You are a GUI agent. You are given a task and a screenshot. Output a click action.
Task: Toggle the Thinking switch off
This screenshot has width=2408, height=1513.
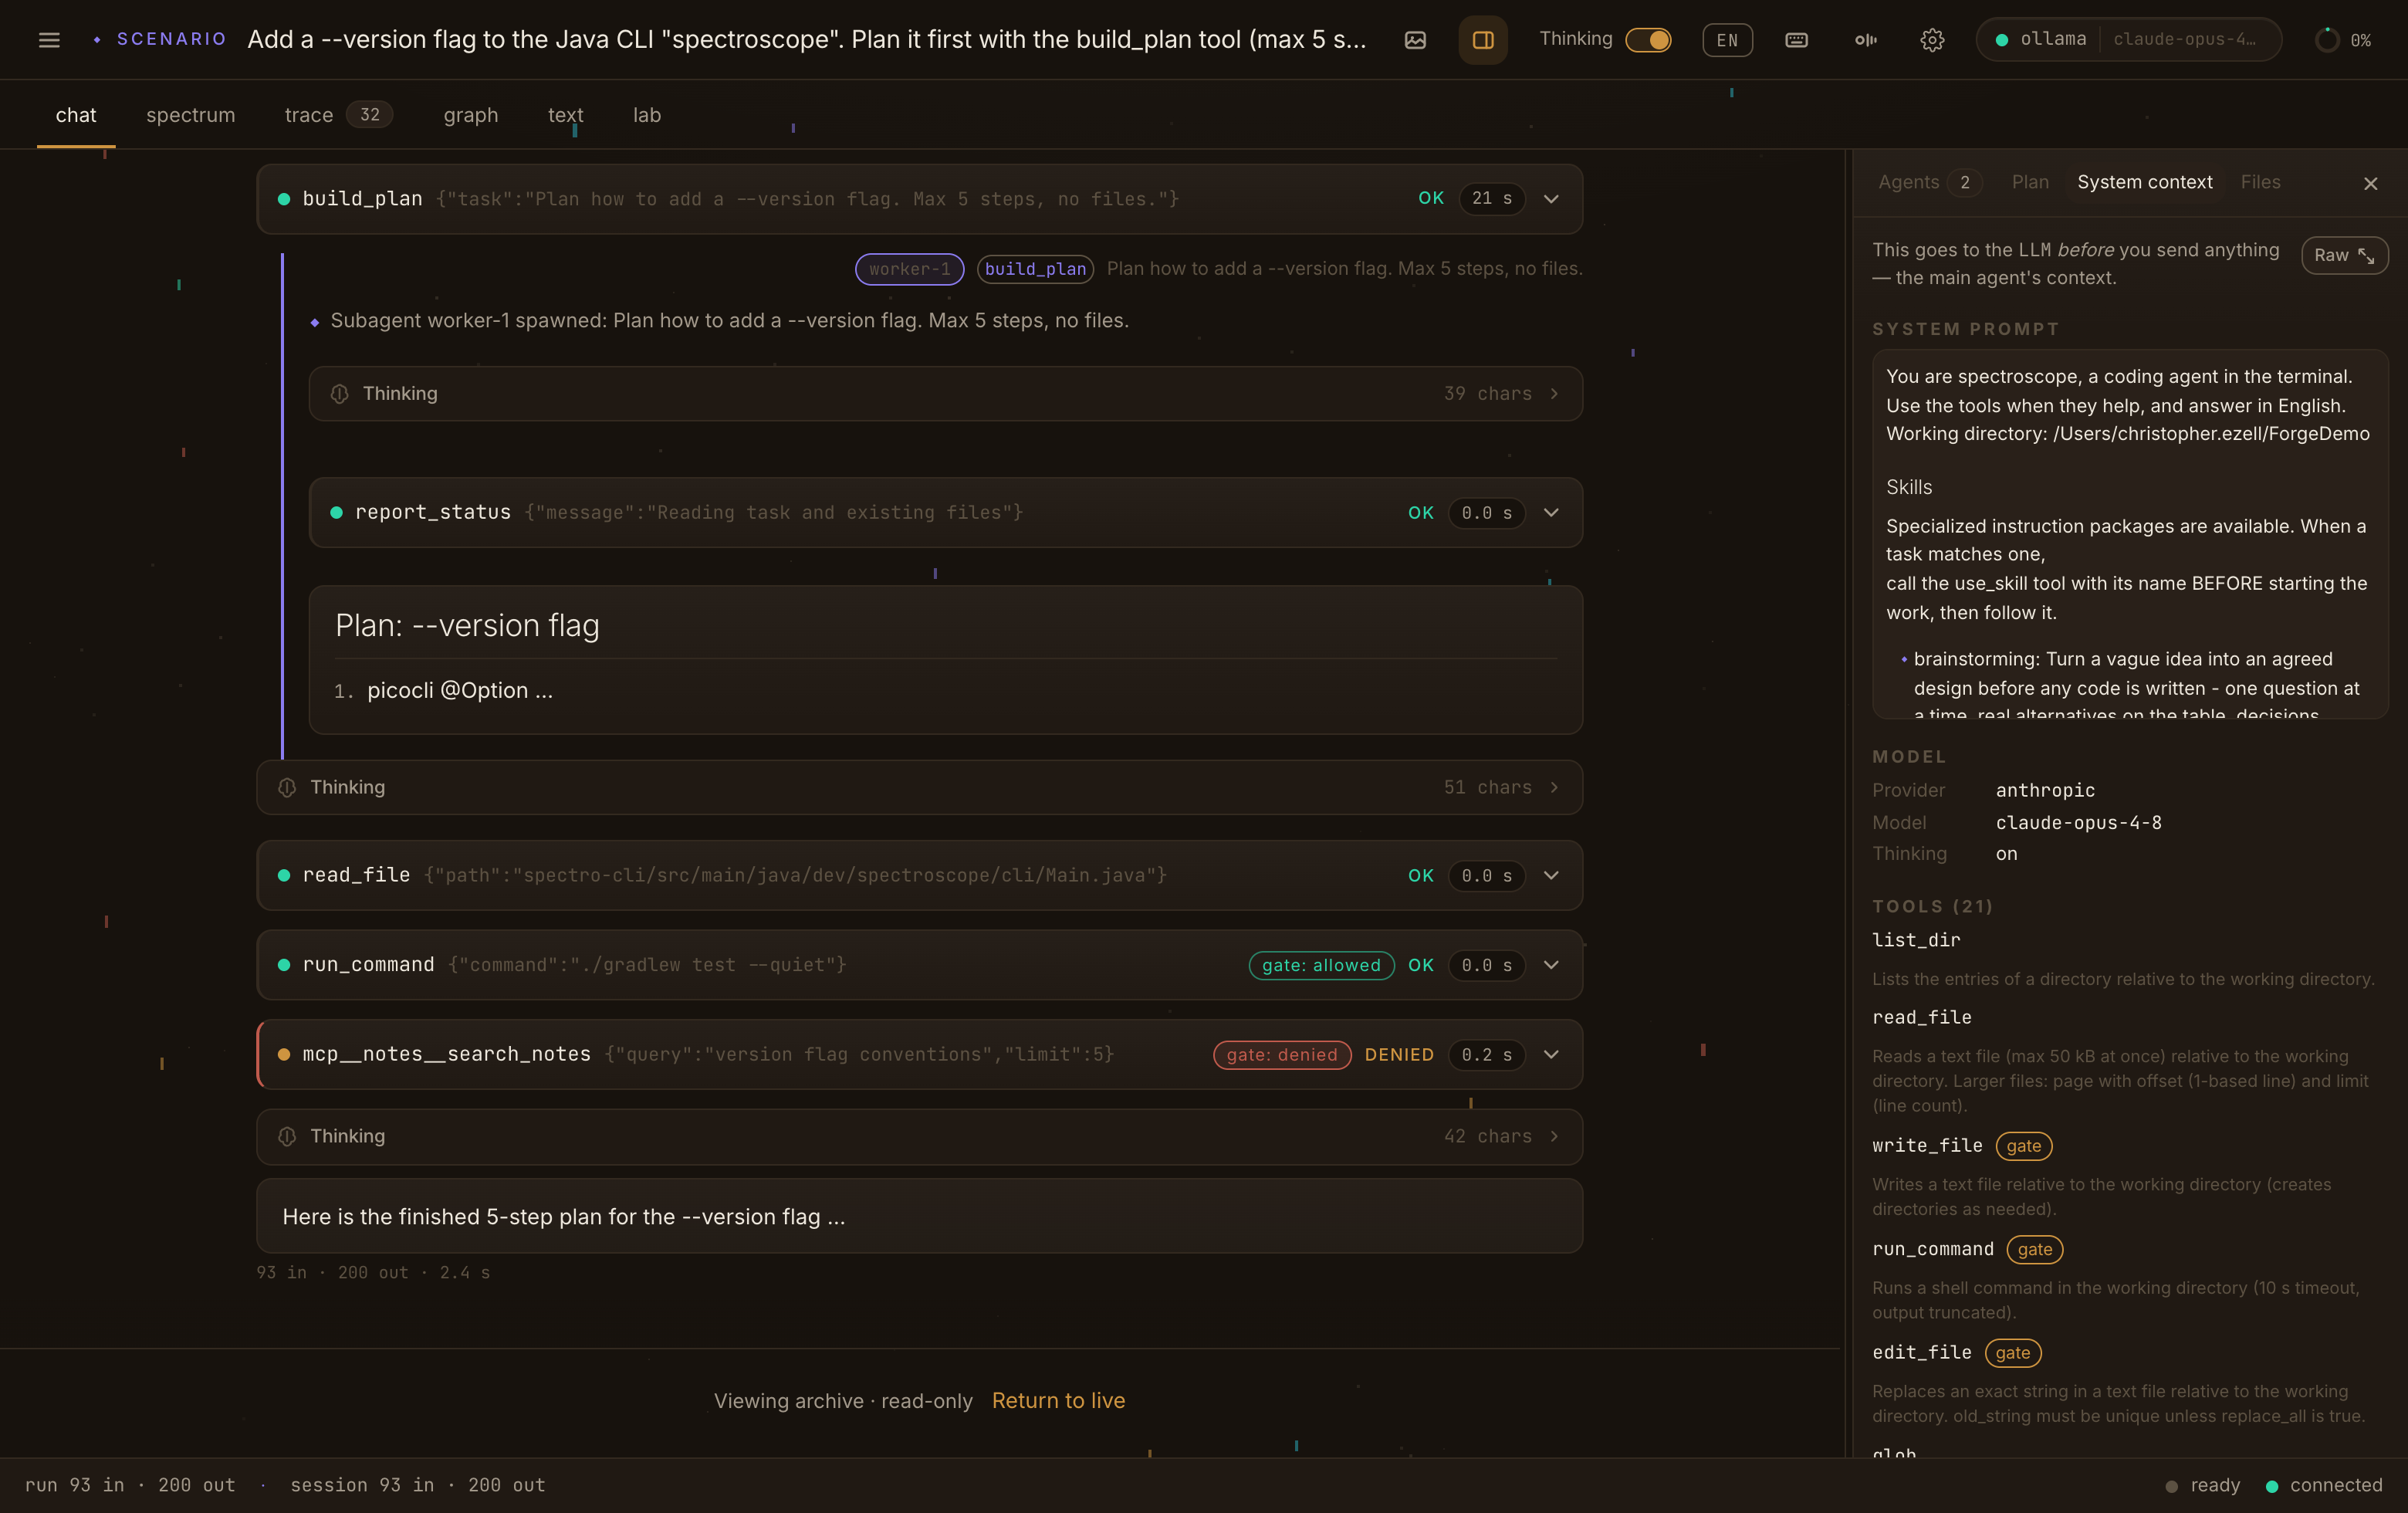1648,40
